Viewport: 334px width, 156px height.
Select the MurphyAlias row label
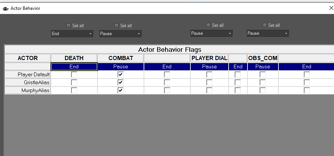28,90
